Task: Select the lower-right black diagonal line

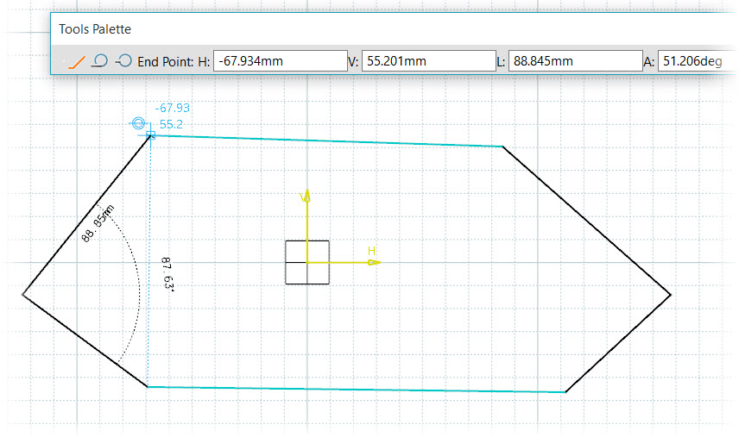Action: tap(617, 343)
